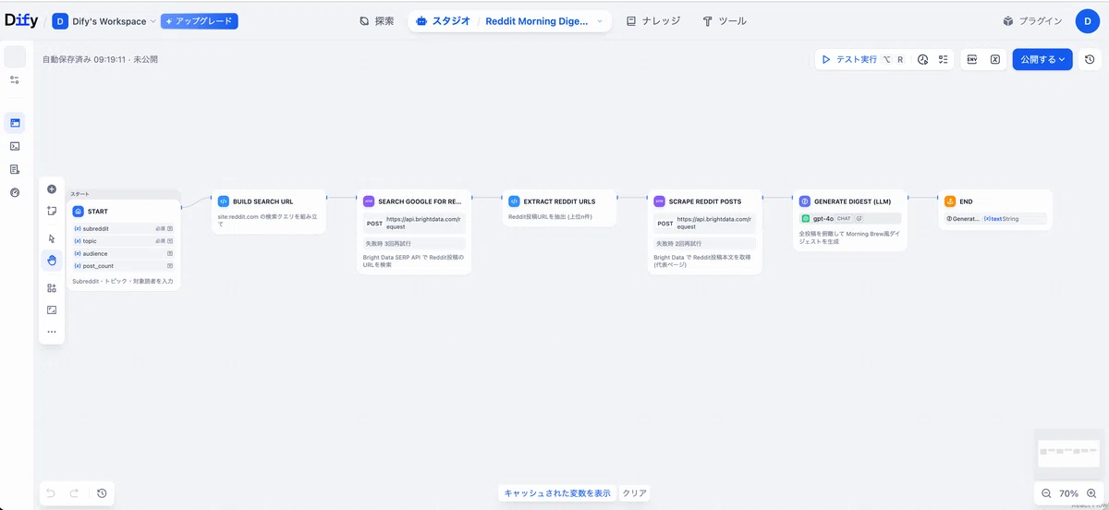Click the user avatar D at top right

pyautogui.click(x=1088, y=20)
